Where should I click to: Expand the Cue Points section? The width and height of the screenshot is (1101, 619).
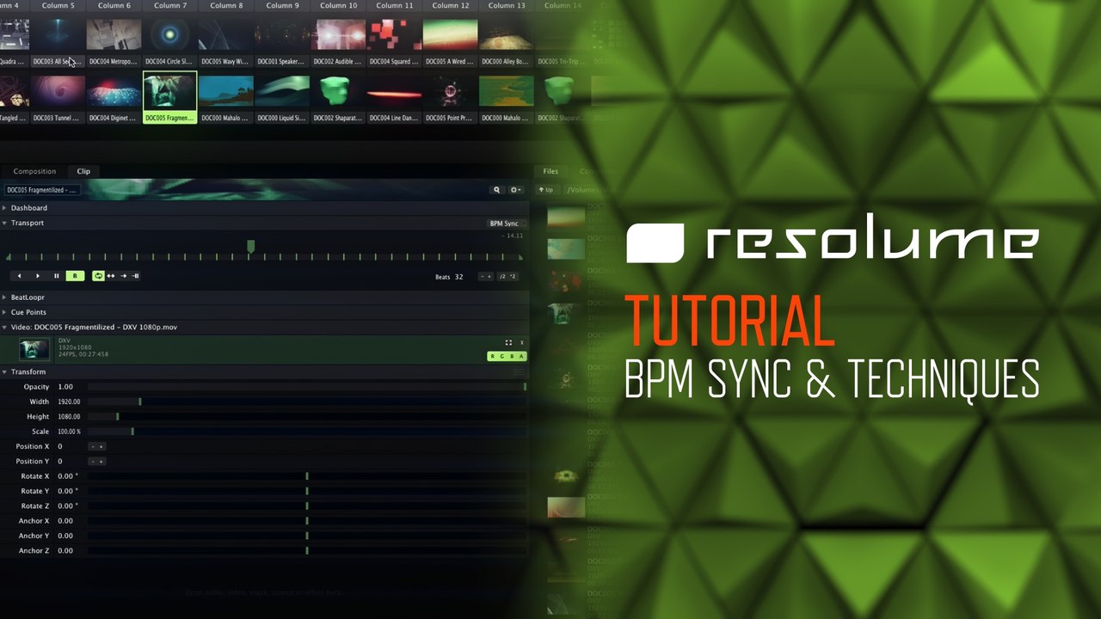coord(4,312)
